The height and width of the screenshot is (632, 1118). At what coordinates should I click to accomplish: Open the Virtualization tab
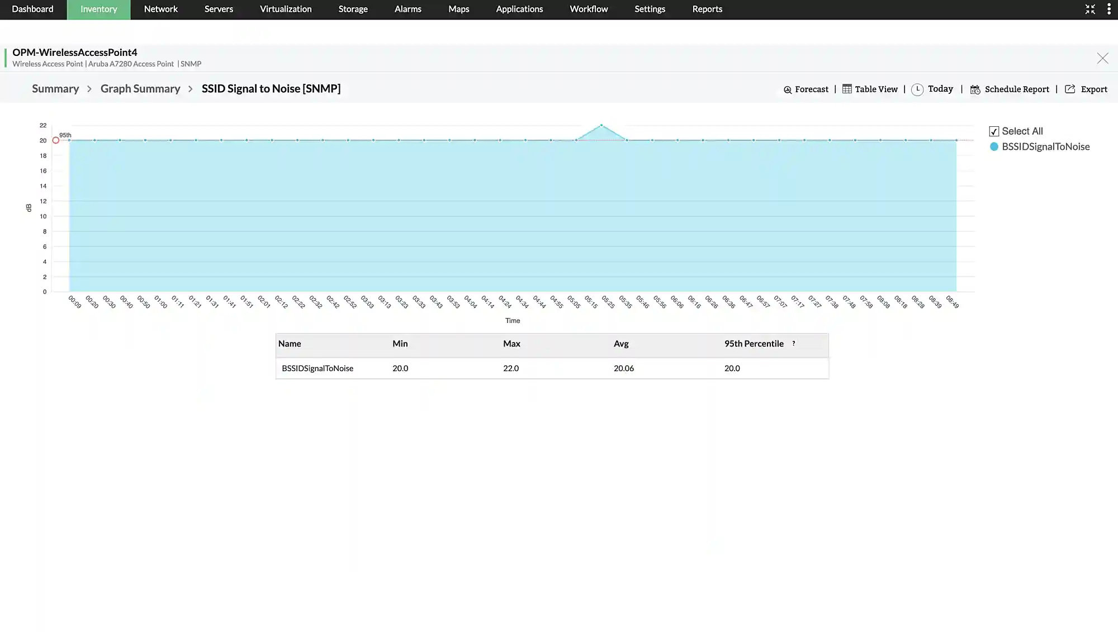286,9
